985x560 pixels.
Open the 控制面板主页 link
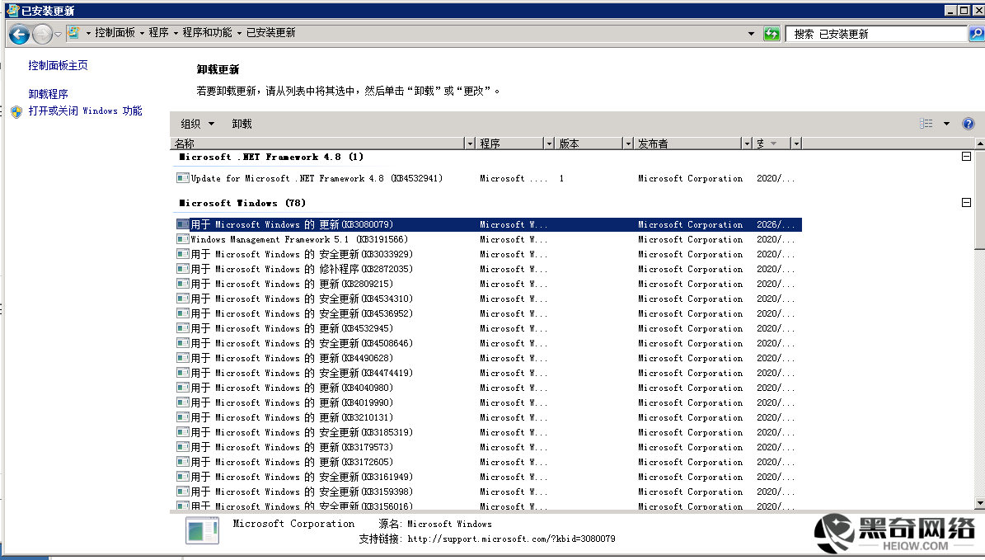click(x=58, y=65)
